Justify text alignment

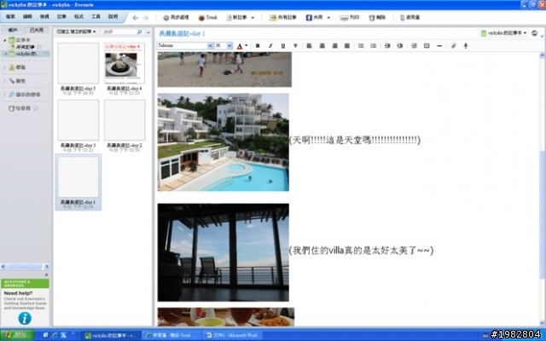[347, 46]
